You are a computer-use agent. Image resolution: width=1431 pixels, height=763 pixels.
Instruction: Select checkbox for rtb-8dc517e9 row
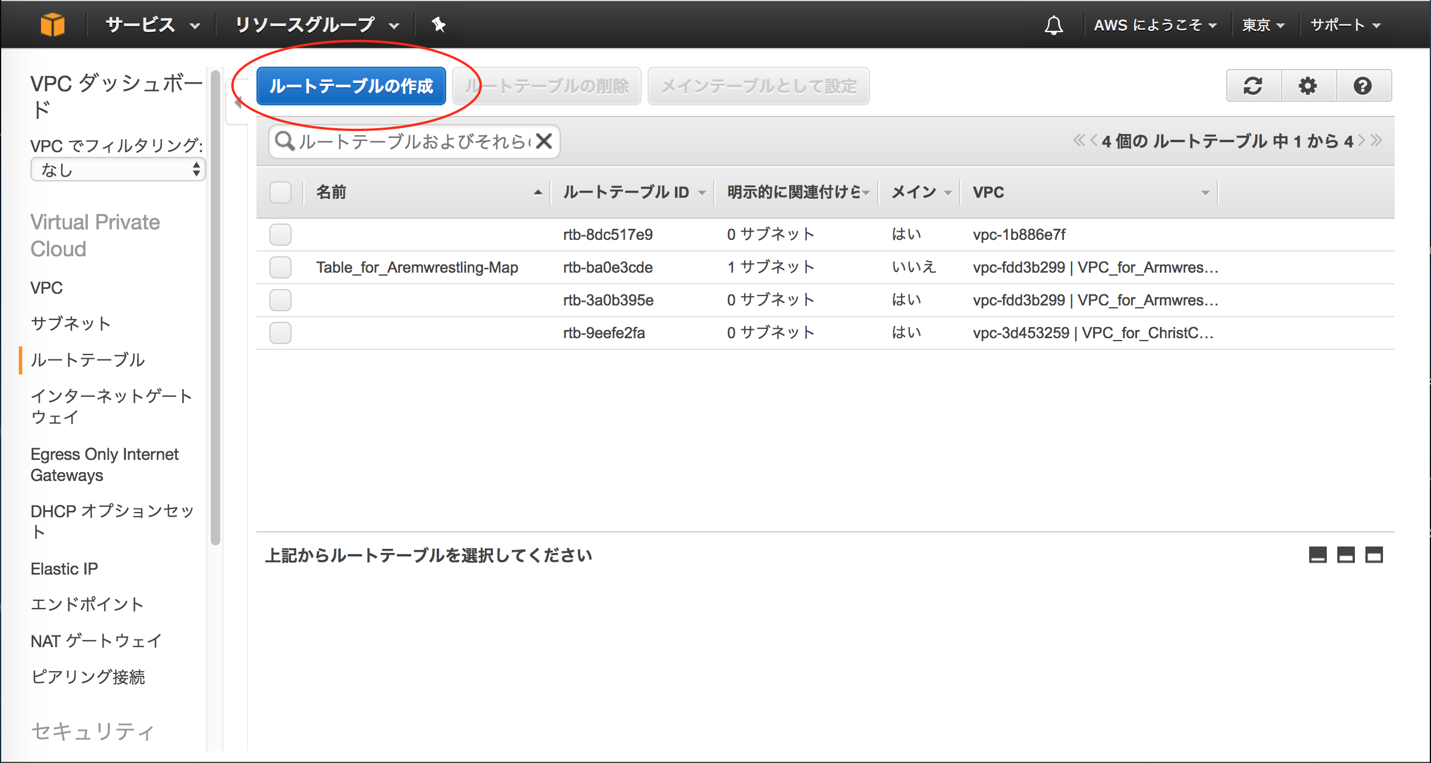pos(281,233)
